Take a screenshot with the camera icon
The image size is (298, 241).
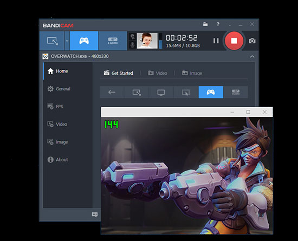pyautogui.click(x=252, y=41)
